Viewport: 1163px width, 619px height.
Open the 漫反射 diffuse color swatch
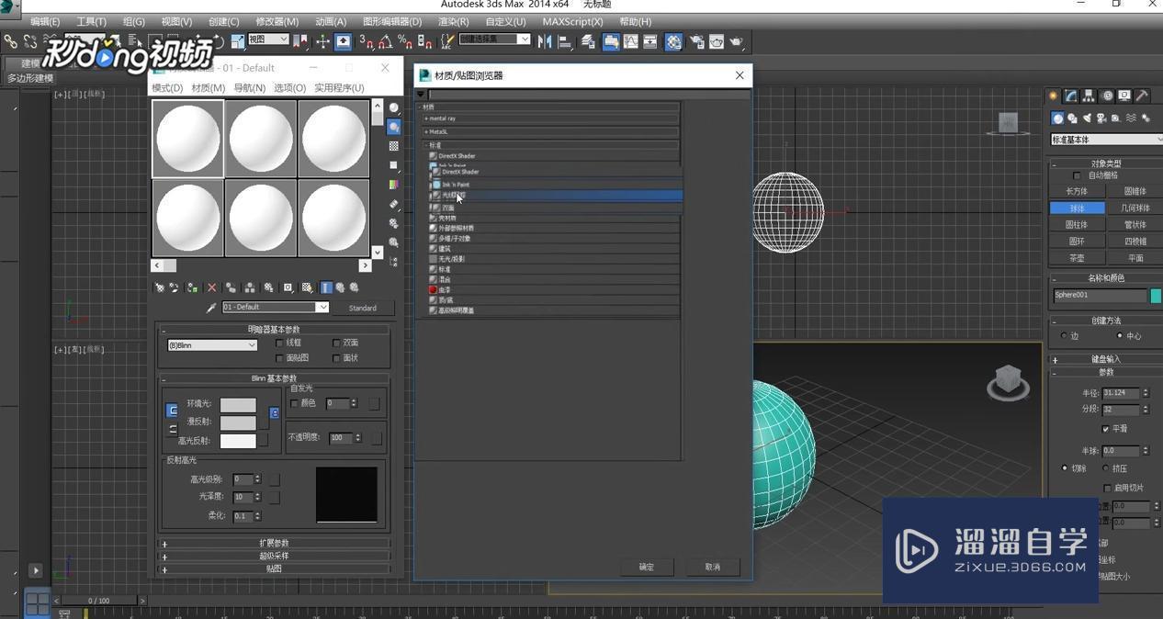pyautogui.click(x=240, y=422)
